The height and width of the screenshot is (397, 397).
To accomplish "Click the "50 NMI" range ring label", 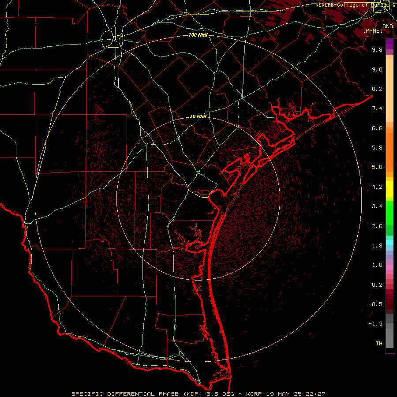I will click(x=198, y=116).
